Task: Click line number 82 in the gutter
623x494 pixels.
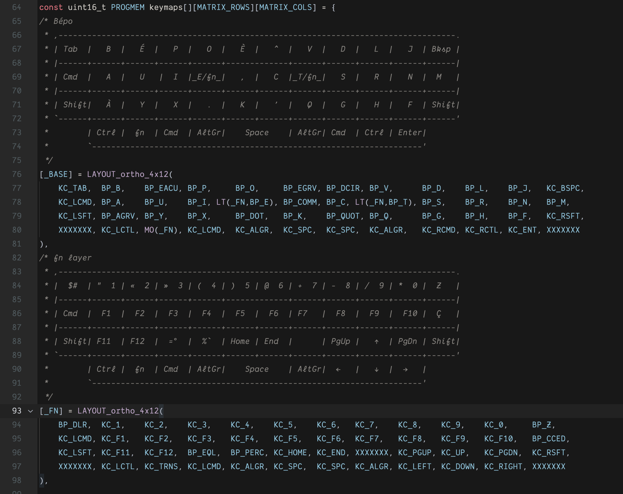Action: (x=17, y=258)
